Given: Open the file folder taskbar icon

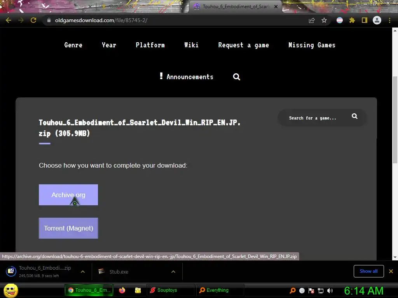Looking at the screenshot, I should (138, 290).
